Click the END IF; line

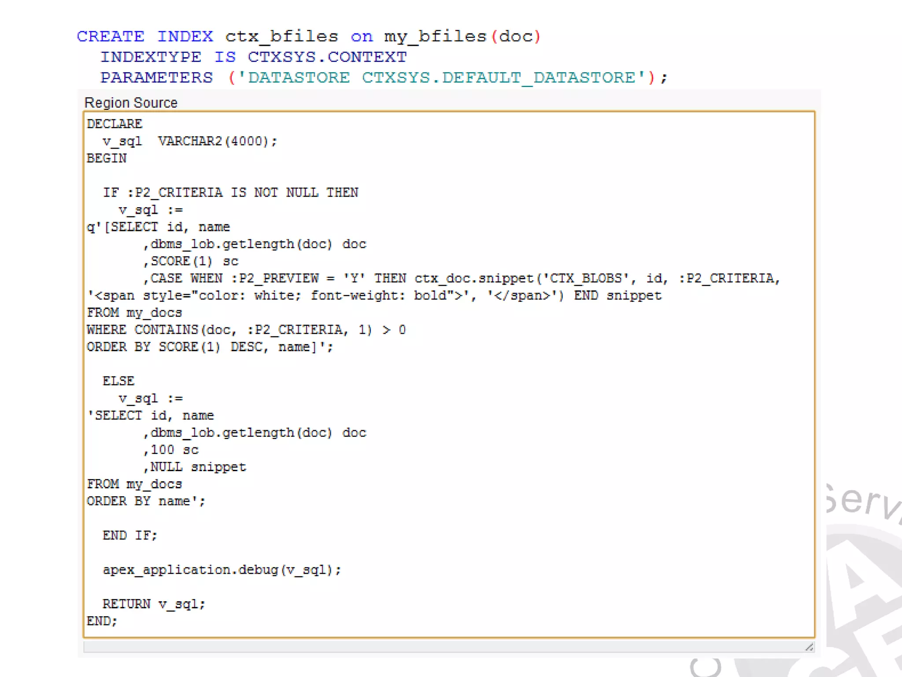point(129,536)
